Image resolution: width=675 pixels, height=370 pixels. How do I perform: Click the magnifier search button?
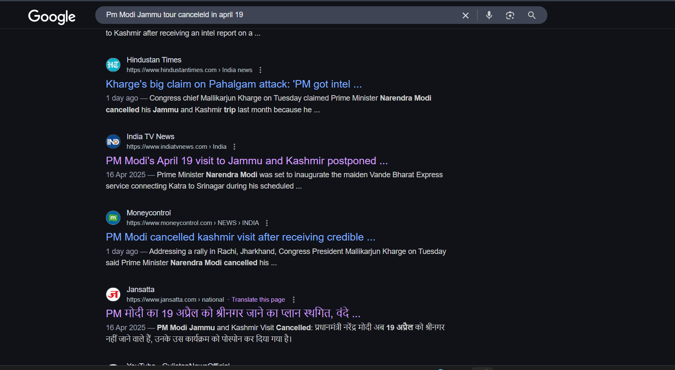tap(532, 16)
